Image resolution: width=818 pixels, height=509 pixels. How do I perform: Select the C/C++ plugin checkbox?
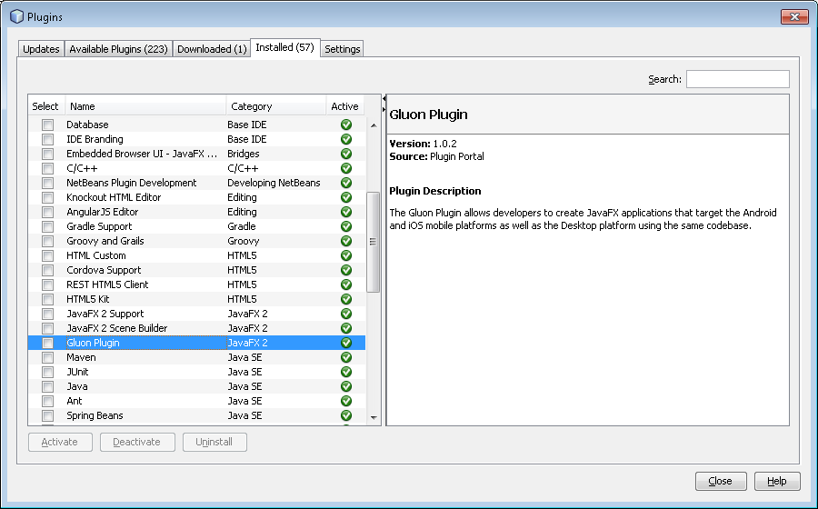point(47,169)
